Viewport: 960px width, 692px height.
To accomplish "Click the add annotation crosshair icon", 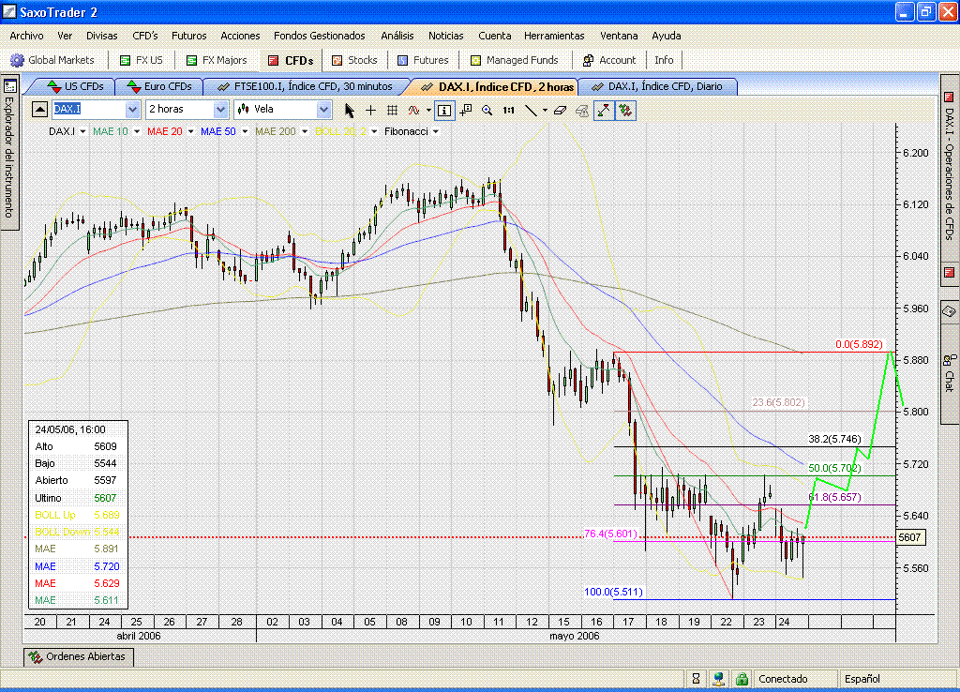I will [x=466, y=111].
